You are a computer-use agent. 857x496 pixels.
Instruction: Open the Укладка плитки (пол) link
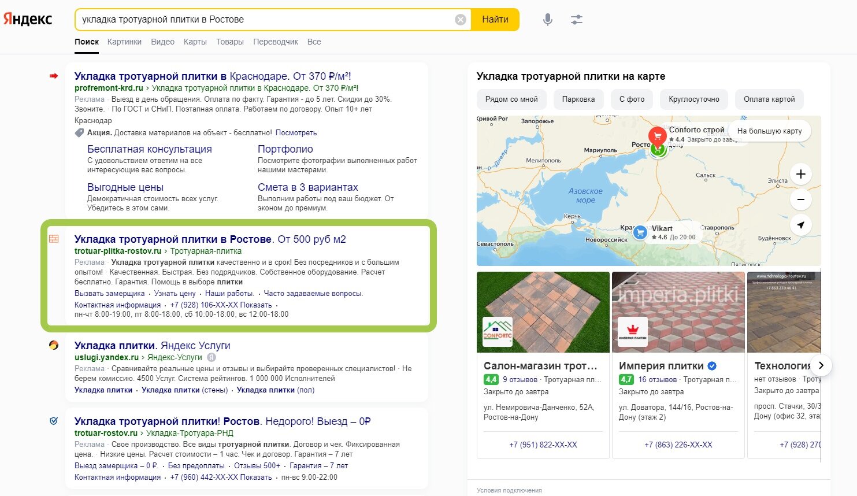(276, 390)
